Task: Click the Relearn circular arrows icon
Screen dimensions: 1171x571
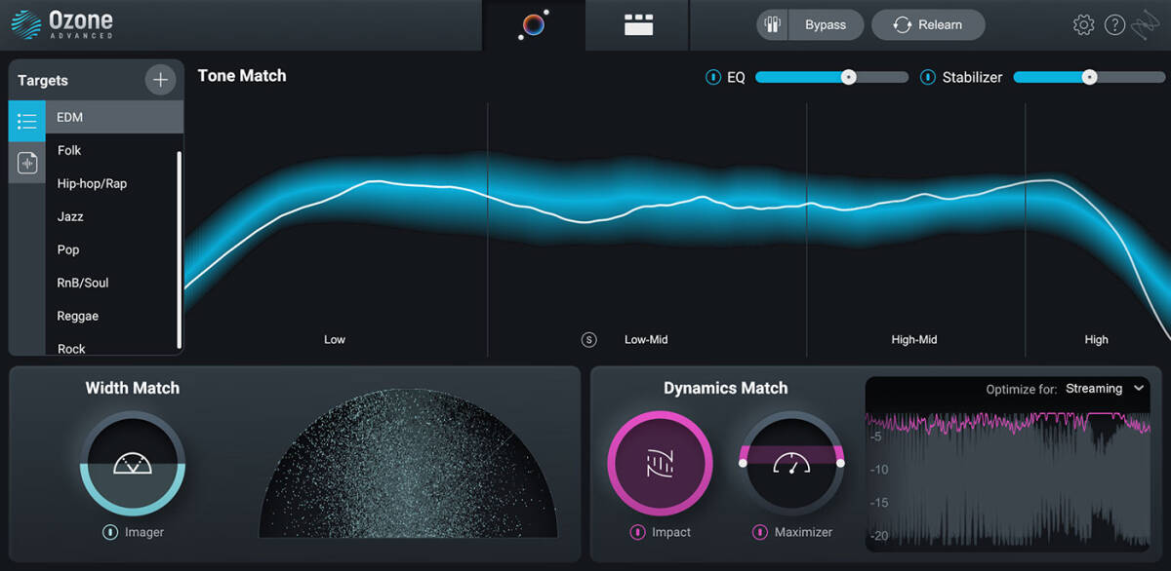Action: (902, 25)
